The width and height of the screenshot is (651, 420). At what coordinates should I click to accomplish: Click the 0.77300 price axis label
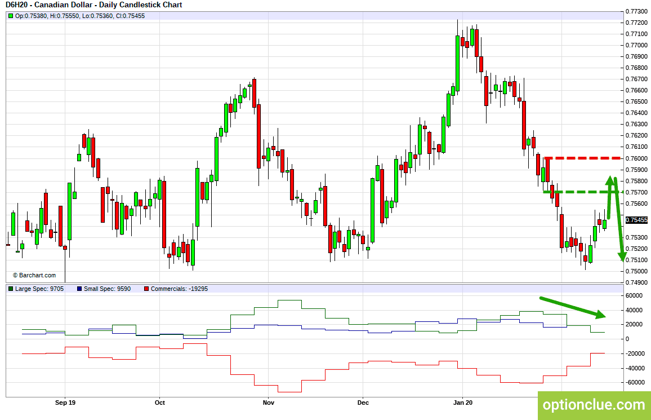tap(636, 11)
